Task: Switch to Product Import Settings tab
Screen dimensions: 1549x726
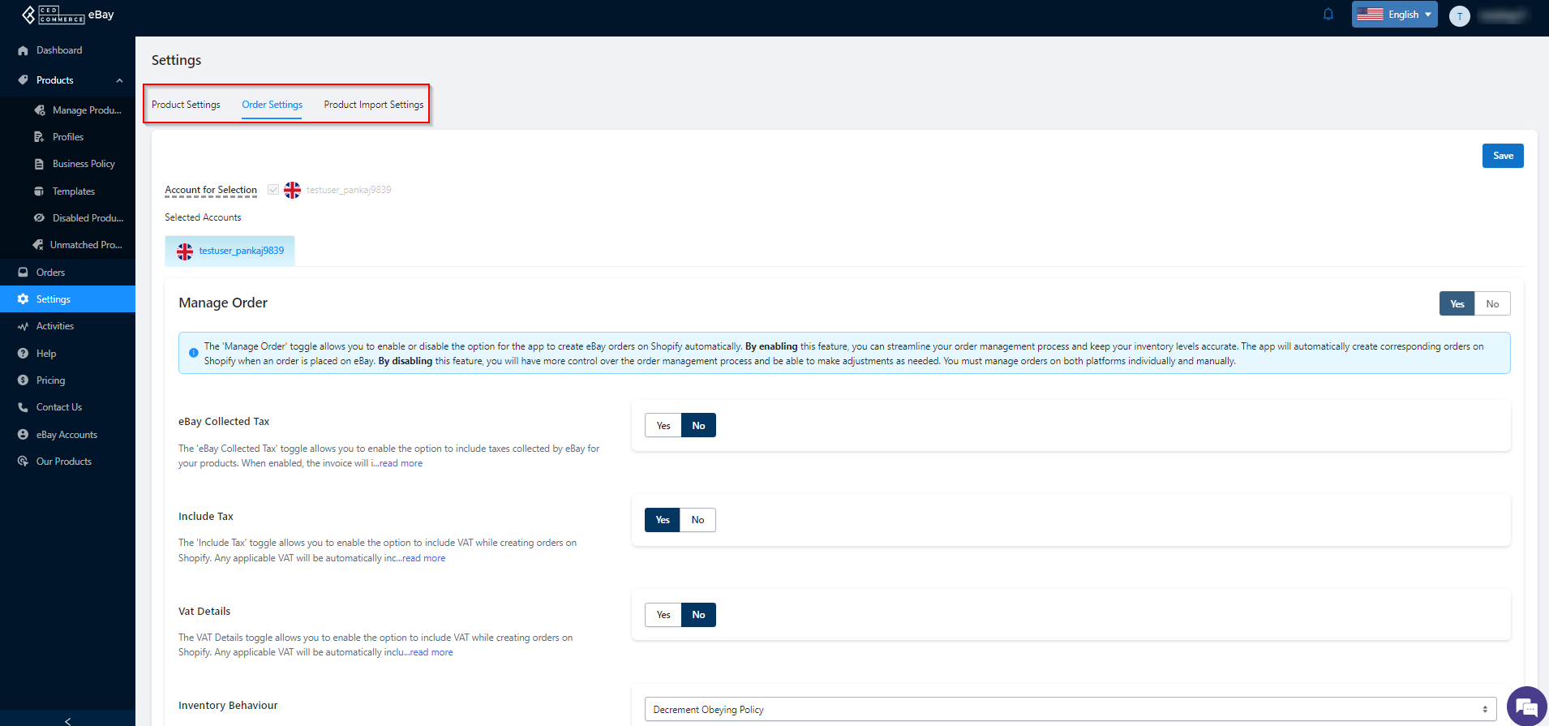Action: [x=374, y=105]
